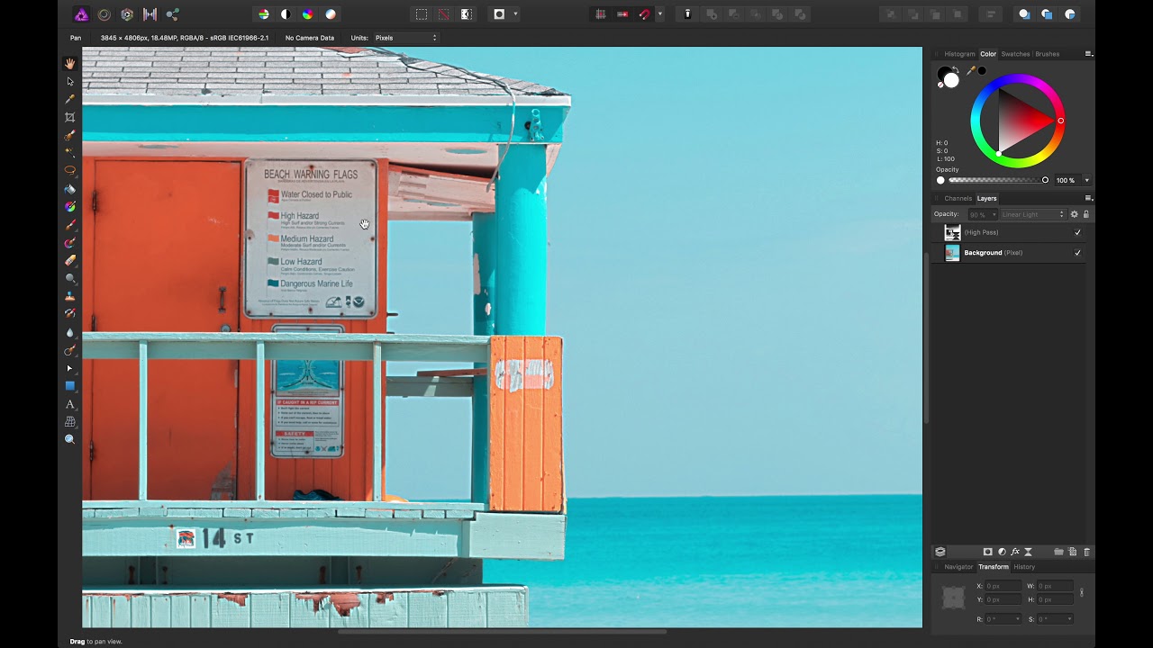The image size is (1153, 648).
Task: Switch to the Develop persona
Action: pos(127,14)
